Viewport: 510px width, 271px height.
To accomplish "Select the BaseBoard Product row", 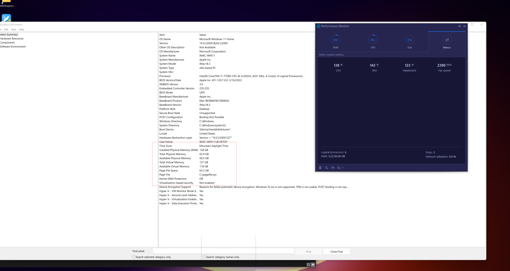I will click(x=194, y=101).
